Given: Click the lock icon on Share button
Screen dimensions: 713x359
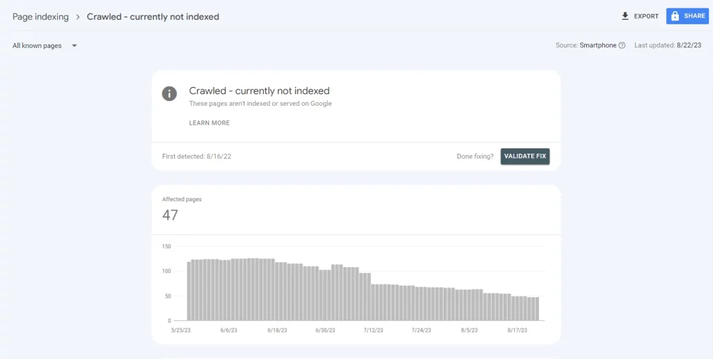Looking at the screenshot, I should [x=675, y=16].
